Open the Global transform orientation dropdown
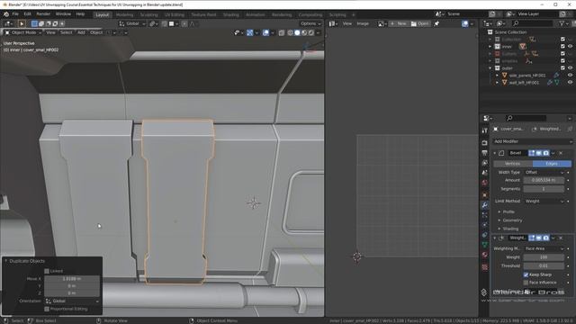Viewport: 576px width, 324px height. point(132,23)
